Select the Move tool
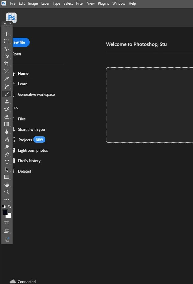This screenshot has height=284, width=193. click(x=7, y=34)
